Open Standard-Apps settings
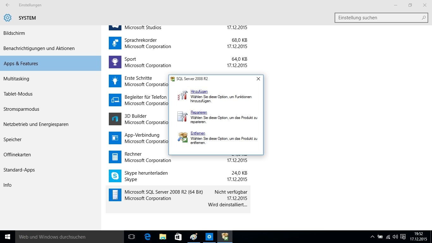432x243 pixels. 51,170
